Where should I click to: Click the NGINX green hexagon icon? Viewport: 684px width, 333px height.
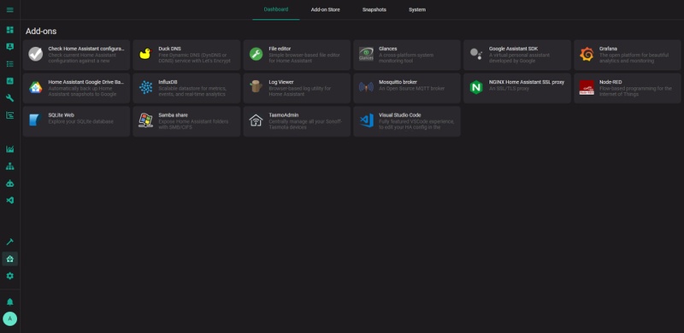(476, 87)
